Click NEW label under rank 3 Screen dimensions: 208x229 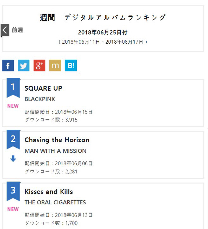tap(13, 209)
